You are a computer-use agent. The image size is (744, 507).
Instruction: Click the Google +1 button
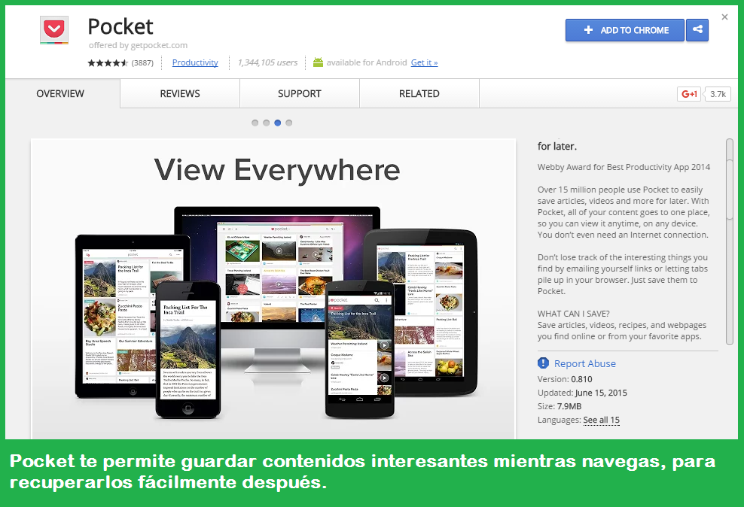(688, 94)
